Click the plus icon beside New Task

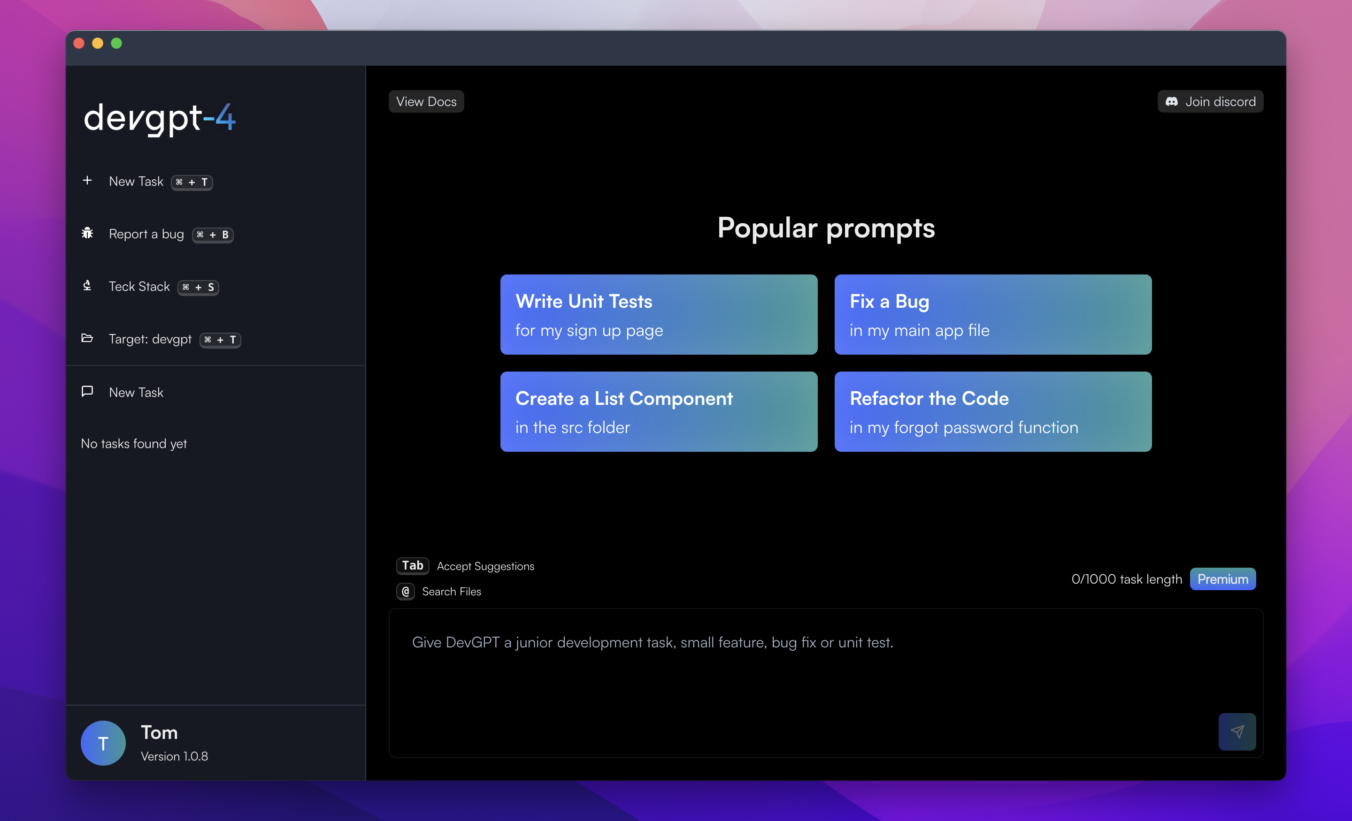coord(87,181)
